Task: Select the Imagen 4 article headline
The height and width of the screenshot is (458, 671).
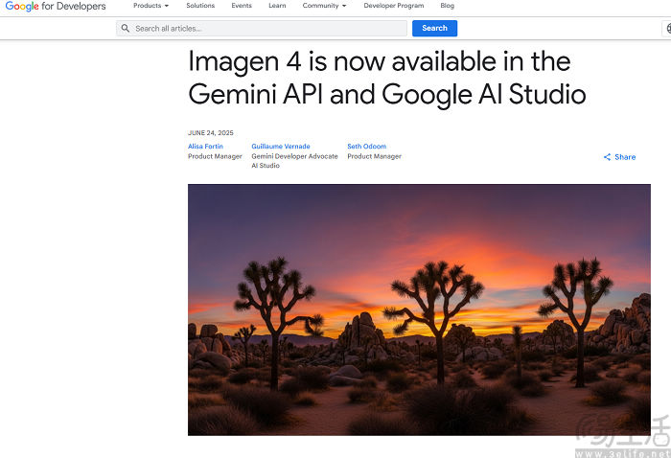Action: point(387,78)
